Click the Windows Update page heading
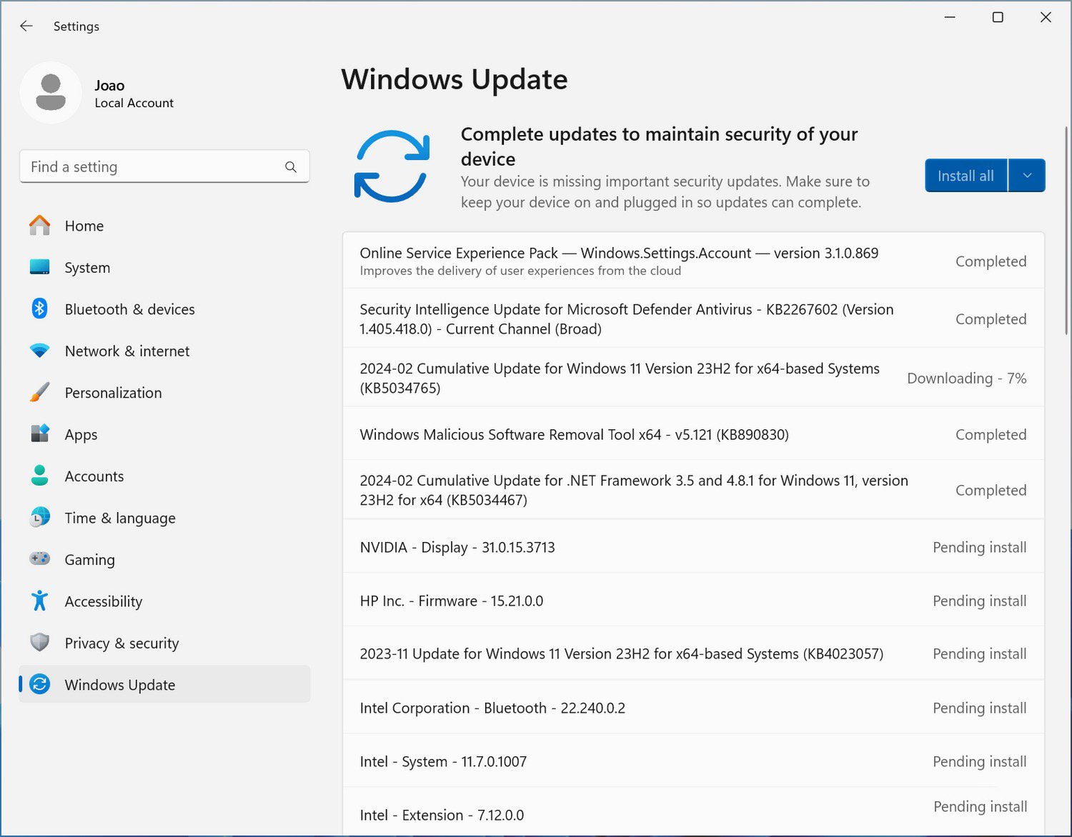Screen dimensions: 1072x837 pyautogui.click(x=454, y=79)
